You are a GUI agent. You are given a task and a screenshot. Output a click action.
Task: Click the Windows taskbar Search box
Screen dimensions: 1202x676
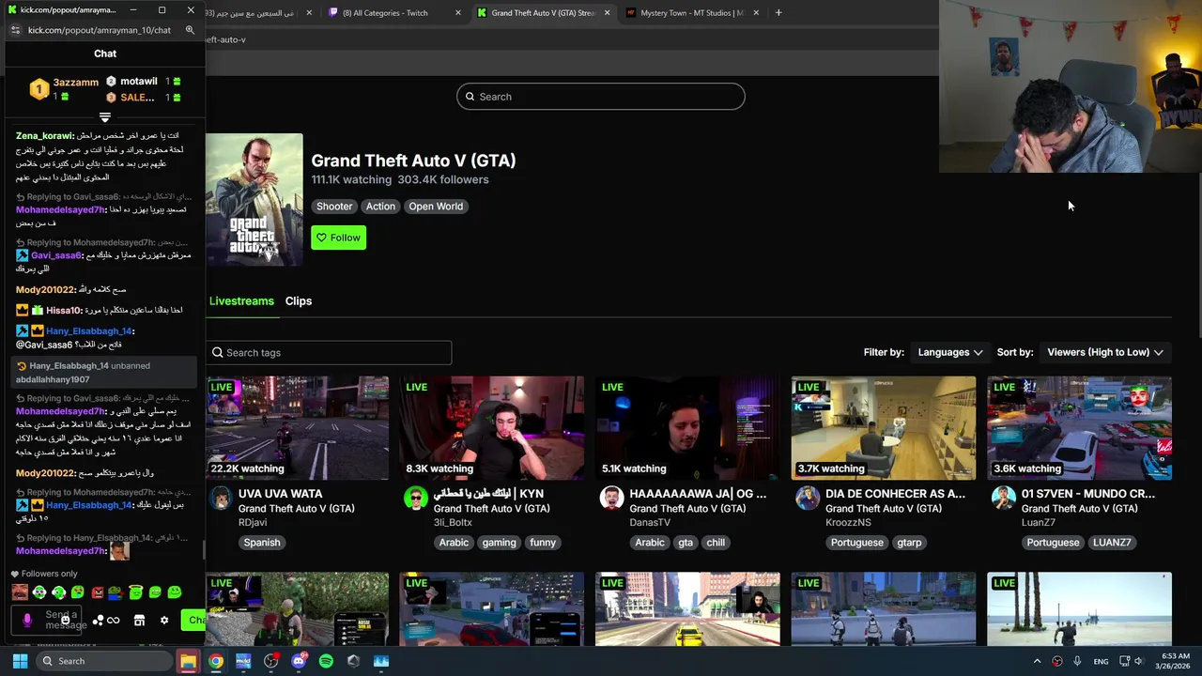point(103,661)
